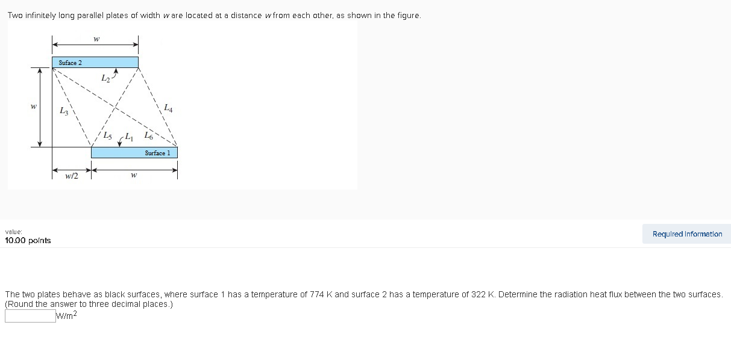731x337 pixels.
Task: Select the L1 label with arrow
Action: 125,138
